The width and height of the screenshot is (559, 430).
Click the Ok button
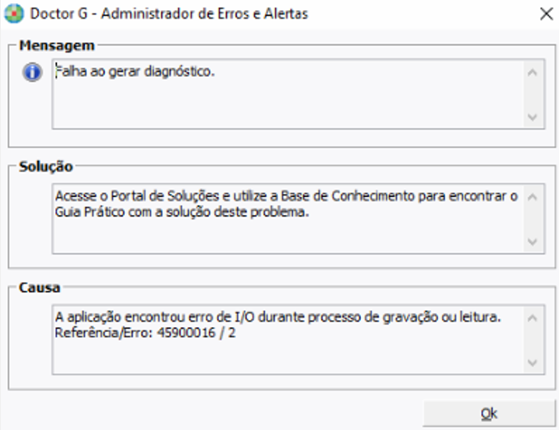tap(488, 413)
